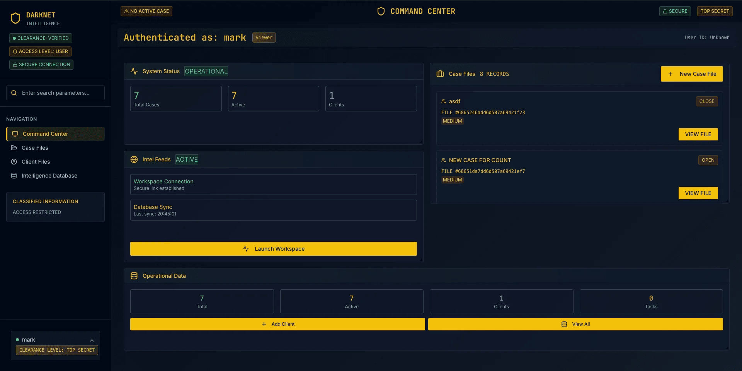
Task: Click the Add Client button
Action: click(277, 324)
